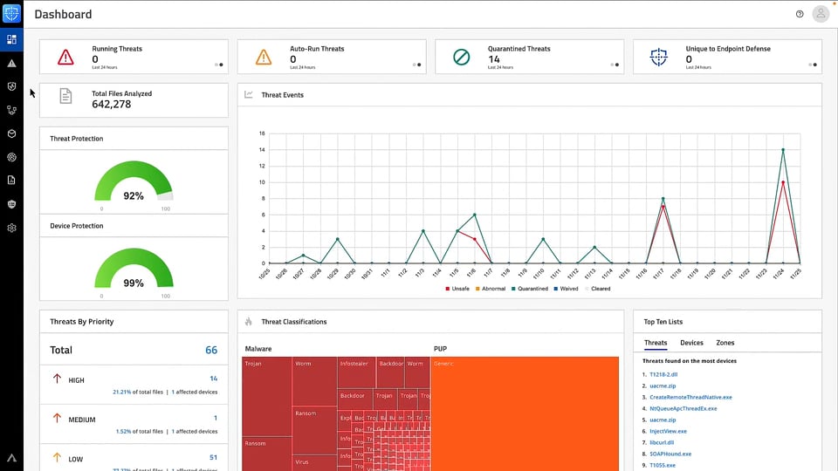Click the help question mark icon
Image resolution: width=838 pixels, height=471 pixels.
pyautogui.click(x=800, y=14)
